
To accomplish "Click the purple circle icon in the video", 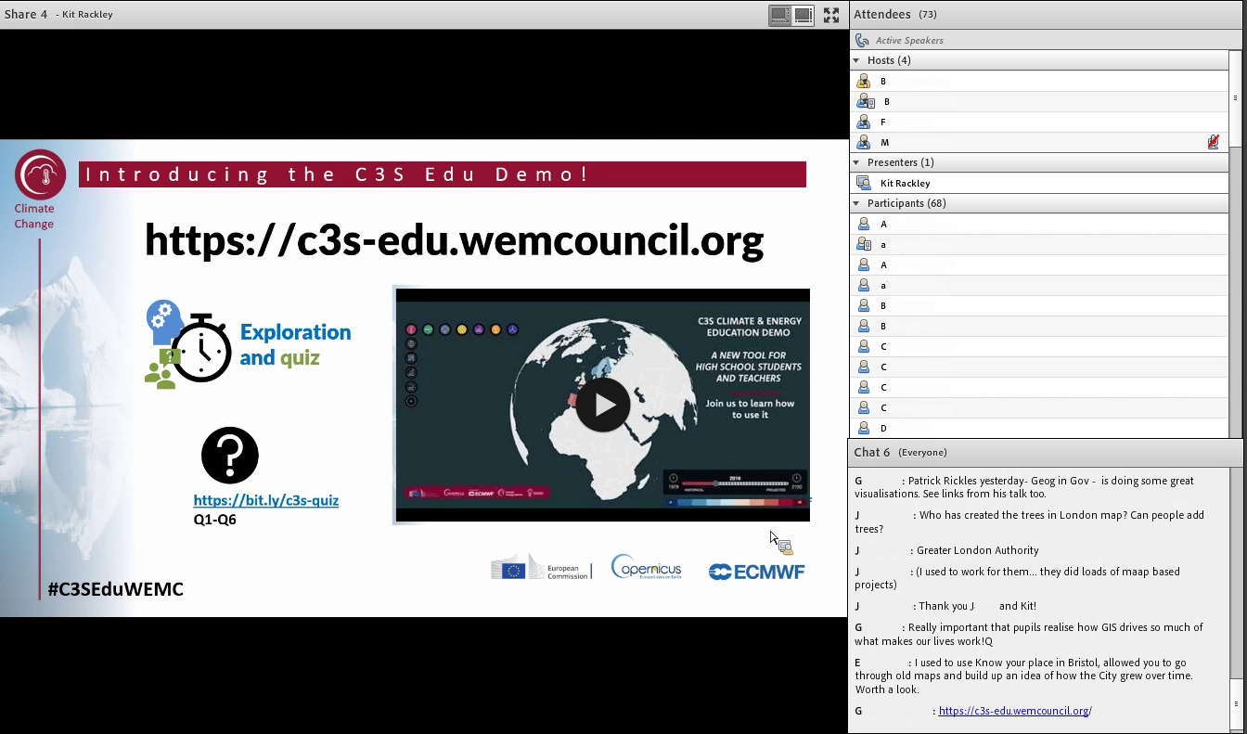I will click(x=479, y=329).
